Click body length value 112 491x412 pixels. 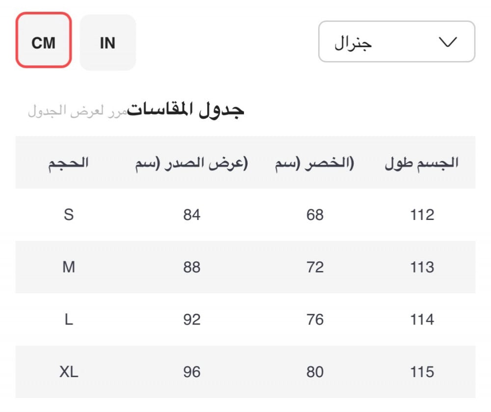(x=422, y=215)
